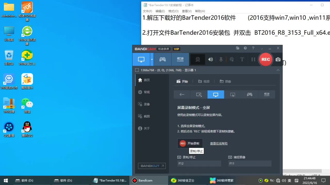Open Notepad 帮助(H) menu
The height and width of the screenshot is (185, 330).
(200, 11)
